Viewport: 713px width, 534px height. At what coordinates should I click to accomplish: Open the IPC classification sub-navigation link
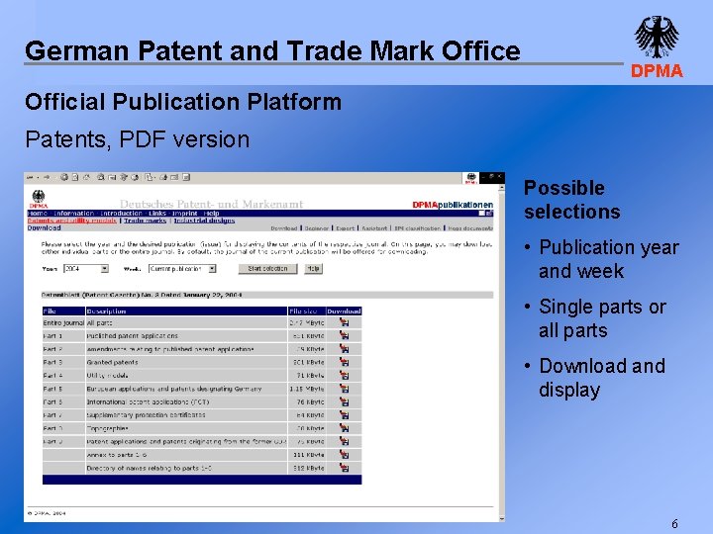coord(418,228)
